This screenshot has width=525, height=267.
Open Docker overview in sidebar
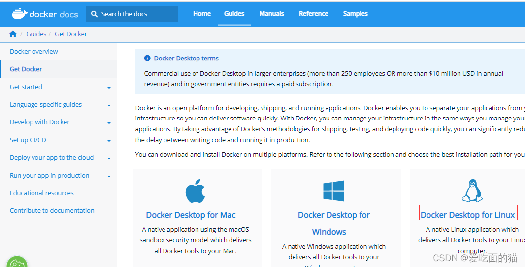tap(34, 52)
